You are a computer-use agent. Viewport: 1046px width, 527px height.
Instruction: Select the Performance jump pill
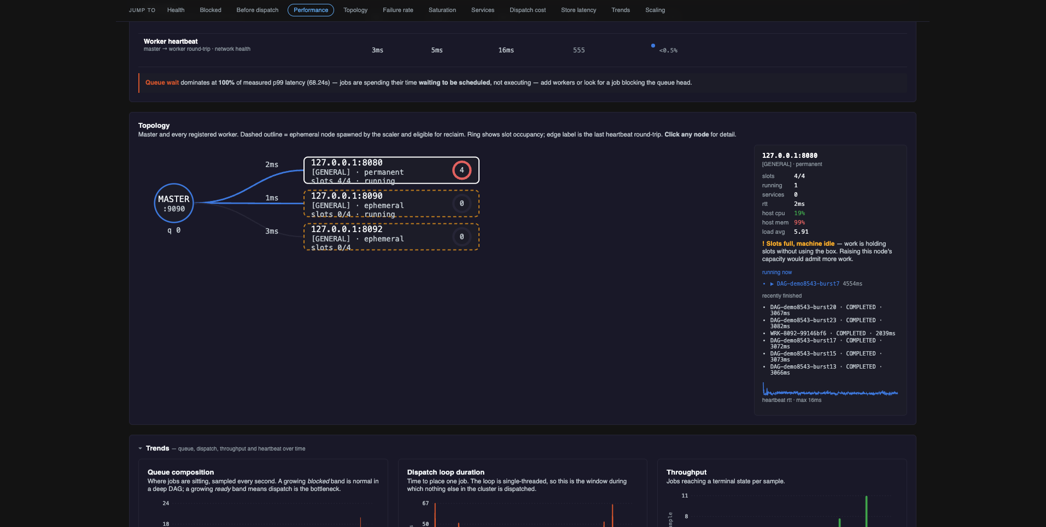coord(311,10)
